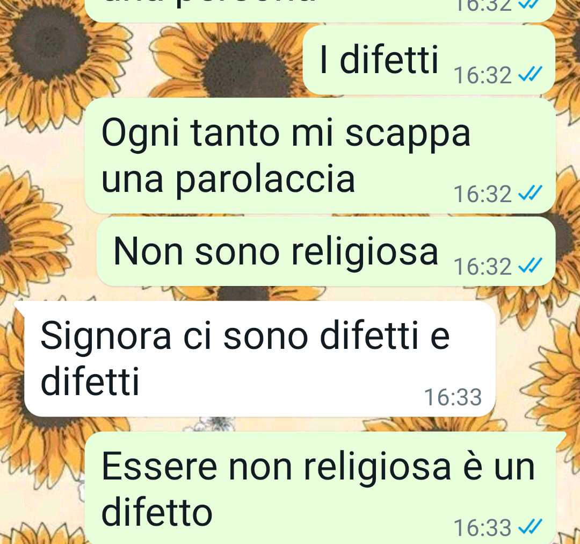Tap the sunflower wallpaper left of "I difetti"
This screenshot has height=544, width=580.
222,61
